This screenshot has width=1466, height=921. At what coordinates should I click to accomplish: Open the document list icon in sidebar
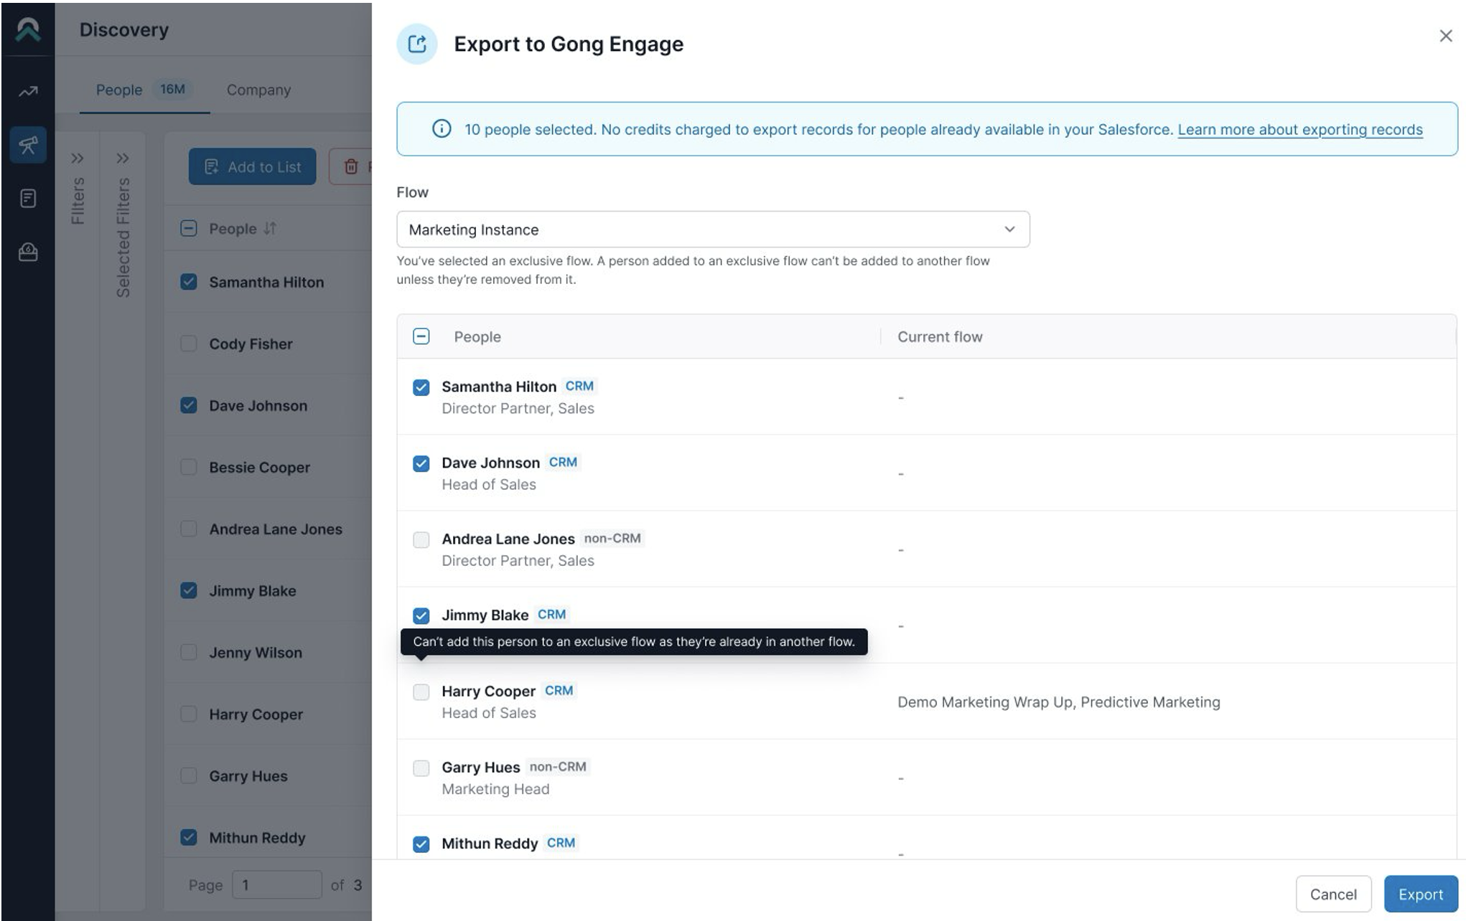point(28,198)
